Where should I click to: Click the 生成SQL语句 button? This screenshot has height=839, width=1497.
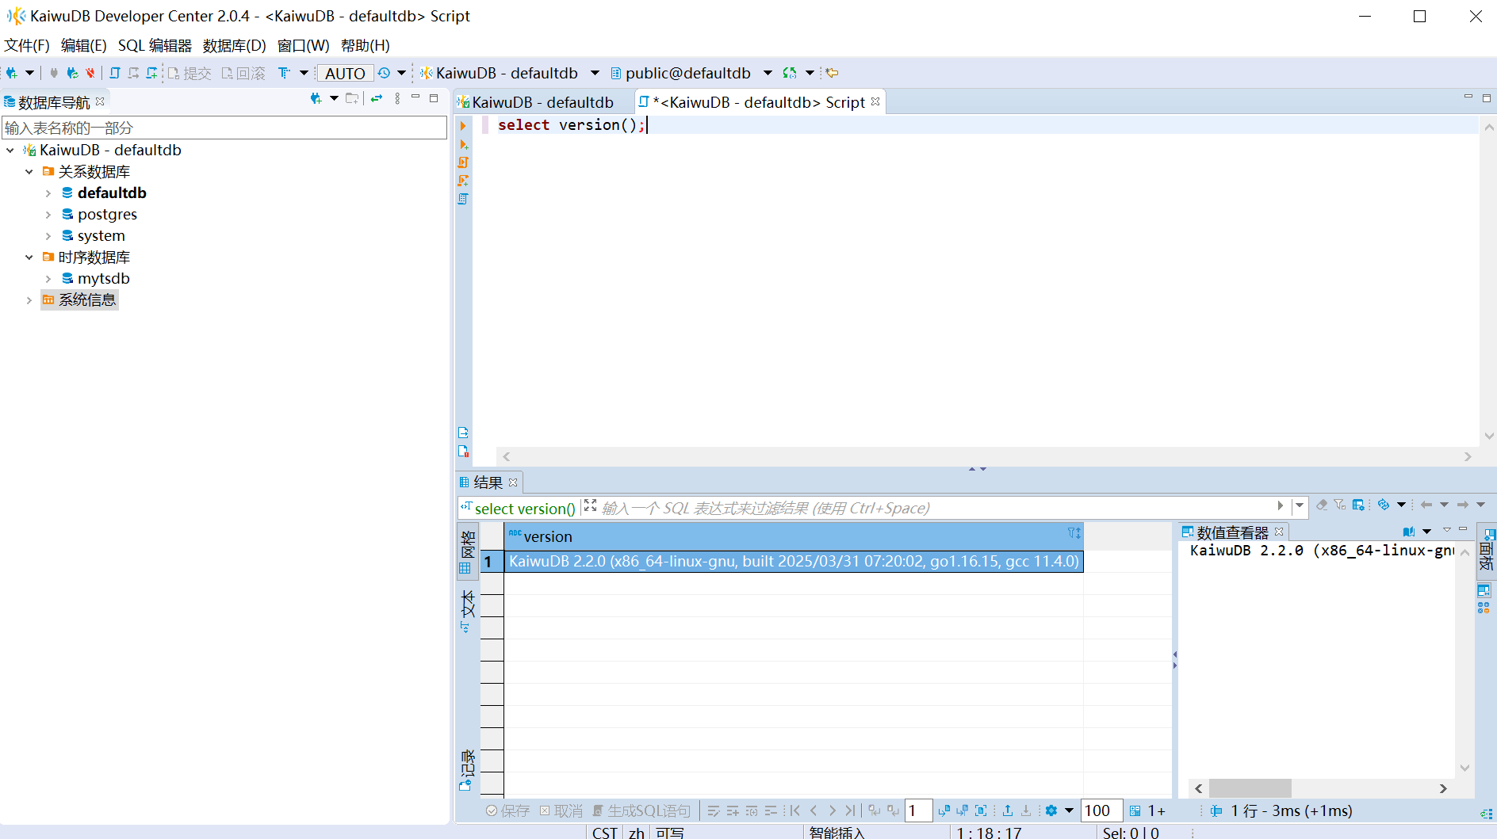tap(641, 810)
